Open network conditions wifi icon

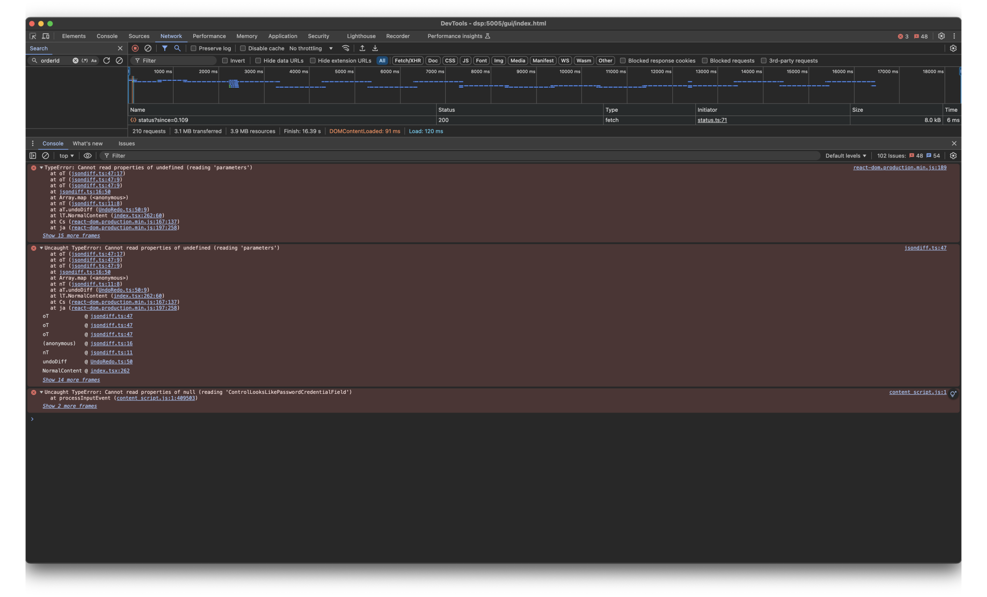click(x=346, y=48)
